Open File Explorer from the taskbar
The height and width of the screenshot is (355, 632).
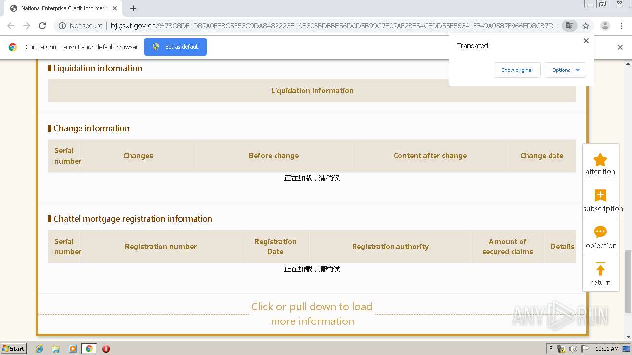click(x=56, y=349)
